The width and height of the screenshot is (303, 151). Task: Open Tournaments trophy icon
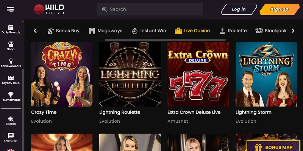pos(11,95)
